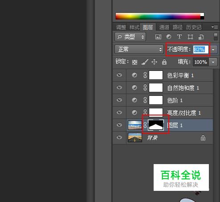Screen dimensions: 220x202
Task: Hide the 背景 layer
Action: (x=119, y=137)
